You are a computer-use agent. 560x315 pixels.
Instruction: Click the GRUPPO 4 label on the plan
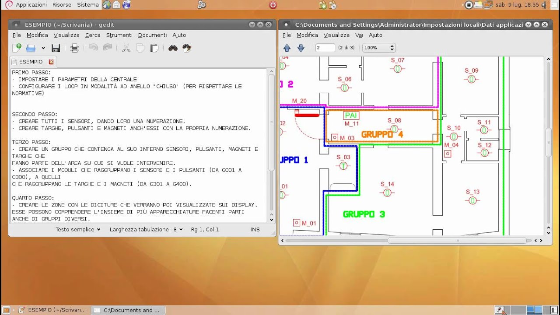pos(382,134)
